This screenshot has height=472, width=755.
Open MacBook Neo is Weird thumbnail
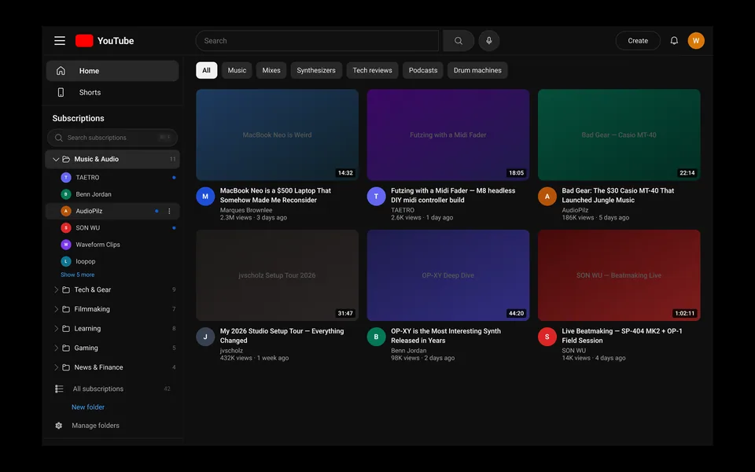coord(277,135)
